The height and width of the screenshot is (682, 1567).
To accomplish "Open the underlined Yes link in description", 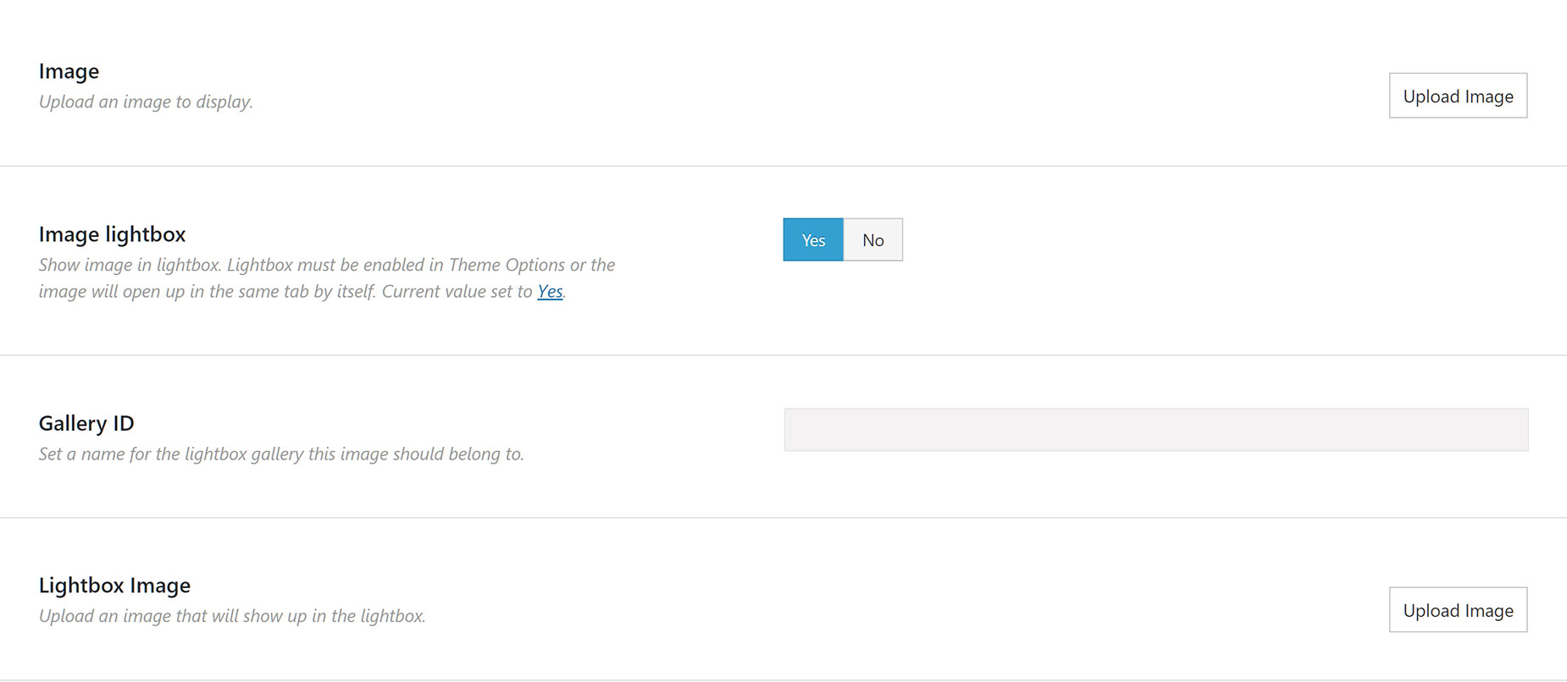I will [550, 291].
